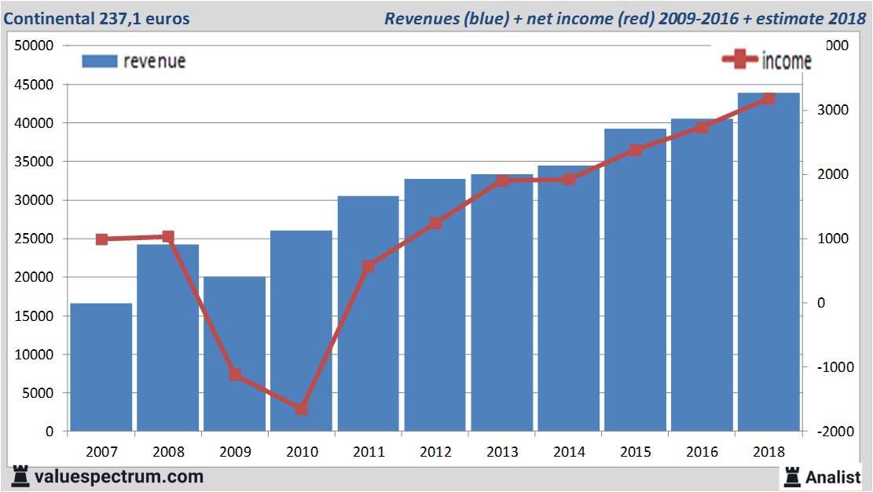The height and width of the screenshot is (492, 873).
Task: Select the '10000' revenue axis label
Action: [x=34, y=354]
